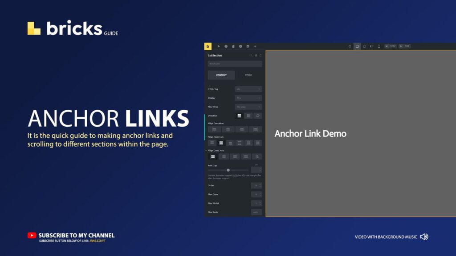Screen dimensions: 456x256
Task: Click the 1st Section panel title
Action: 215,56
